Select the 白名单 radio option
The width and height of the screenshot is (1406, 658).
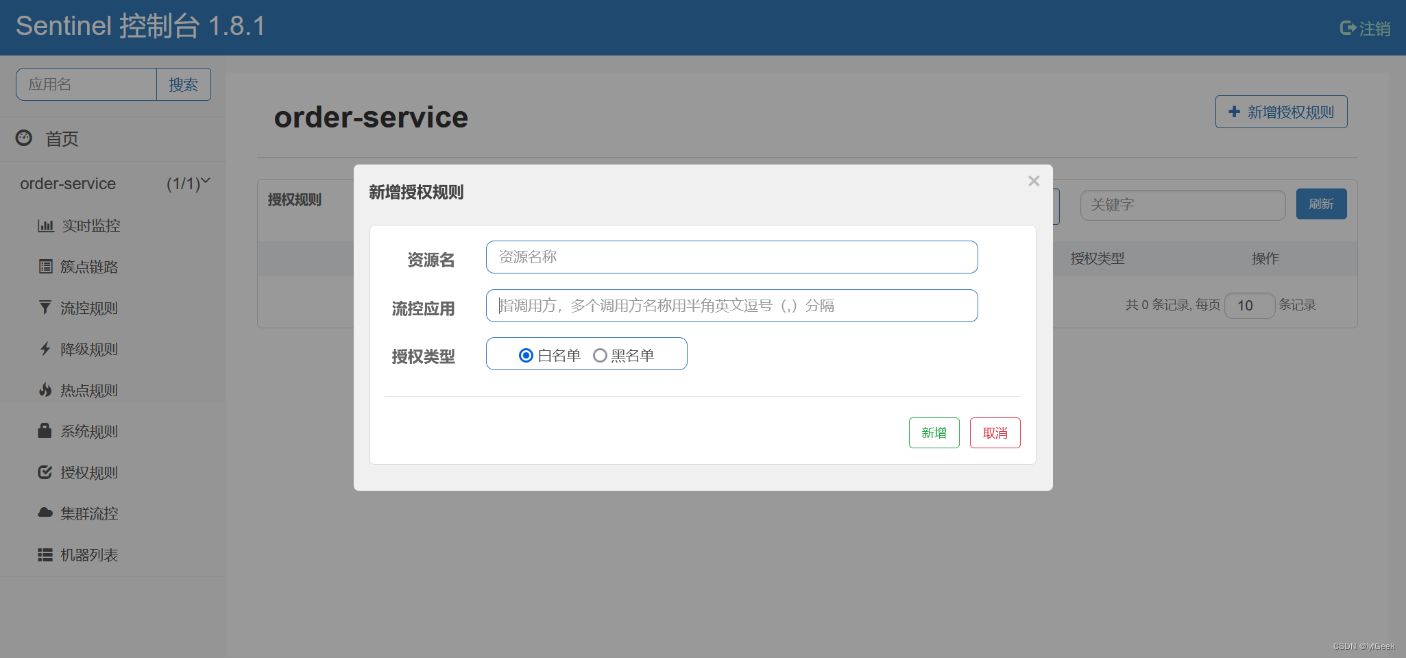click(x=526, y=355)
